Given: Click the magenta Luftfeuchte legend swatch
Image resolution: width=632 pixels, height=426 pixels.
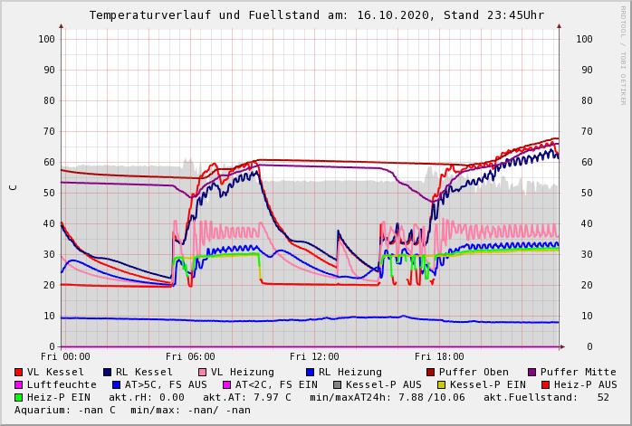Looking at the screenshot, I should pos(19,384).
